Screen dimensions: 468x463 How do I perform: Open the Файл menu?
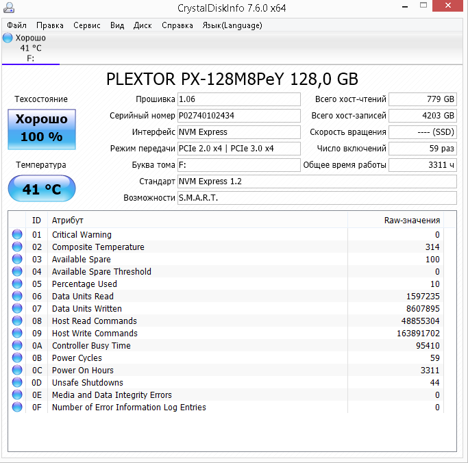click(16, 25)
